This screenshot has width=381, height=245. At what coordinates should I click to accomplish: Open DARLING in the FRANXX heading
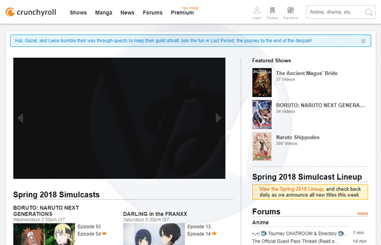pyautogui.click(x=155, y=214)
